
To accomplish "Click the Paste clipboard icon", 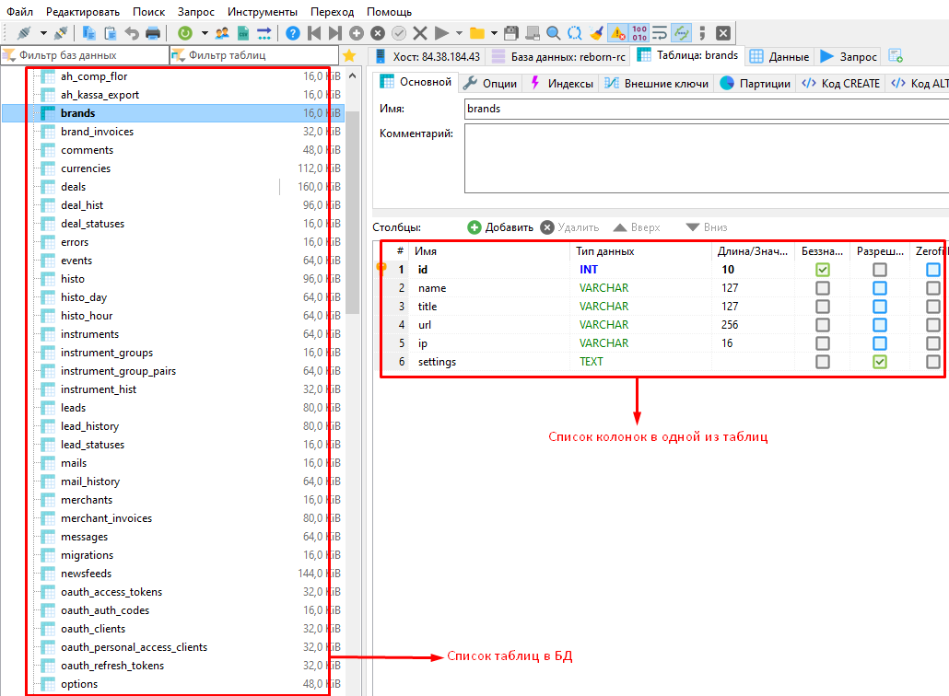I will tap(111, 32).
